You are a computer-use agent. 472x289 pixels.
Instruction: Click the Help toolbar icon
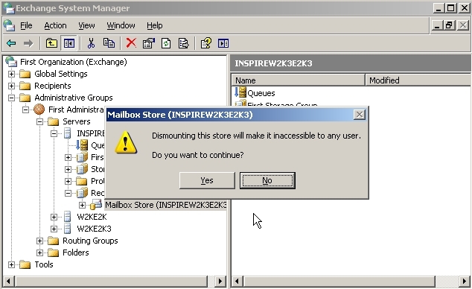click(206, 44)
